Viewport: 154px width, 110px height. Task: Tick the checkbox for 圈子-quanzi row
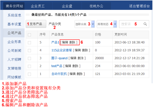point(29,58)
